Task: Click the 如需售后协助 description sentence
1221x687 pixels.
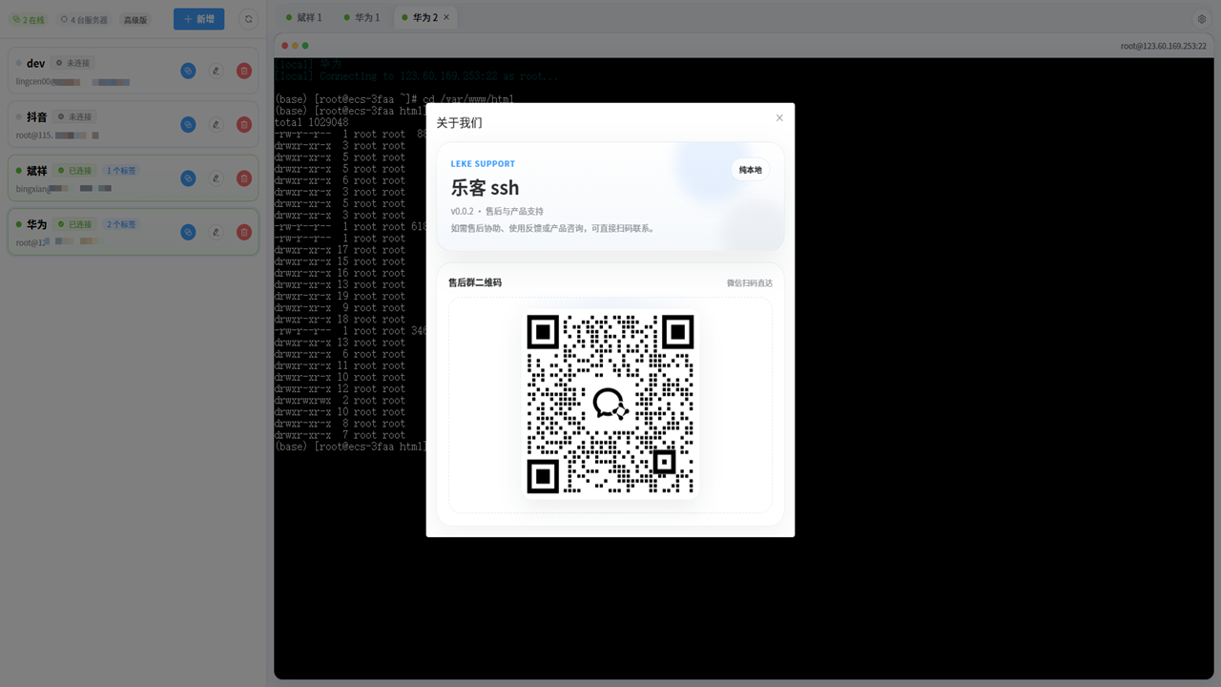Action: (553, 229)
